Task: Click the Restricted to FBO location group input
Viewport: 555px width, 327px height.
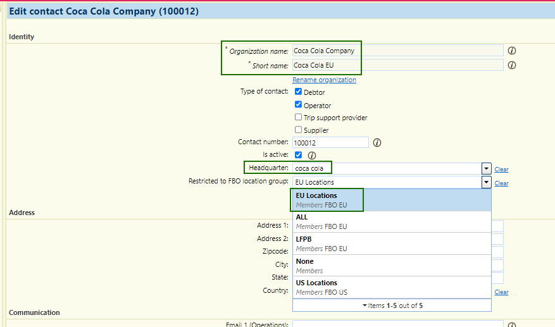Action: point(387,183)
